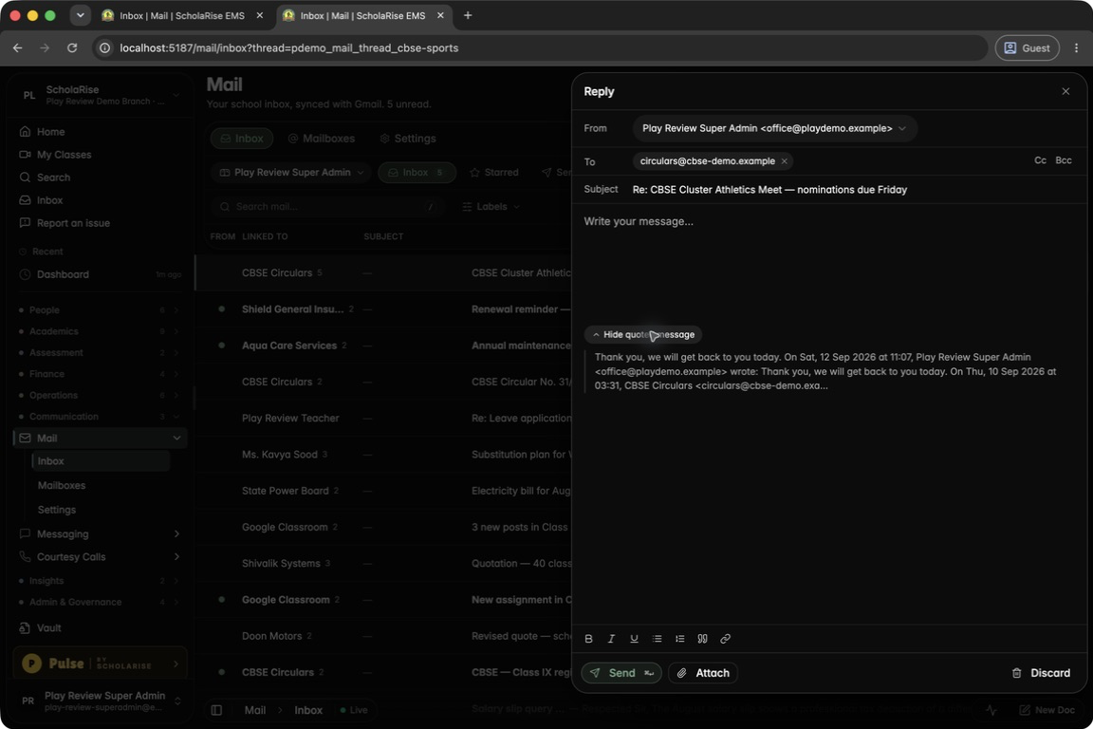
Task: Switch to the Mailboxes tab
Action: click(322, 139)
